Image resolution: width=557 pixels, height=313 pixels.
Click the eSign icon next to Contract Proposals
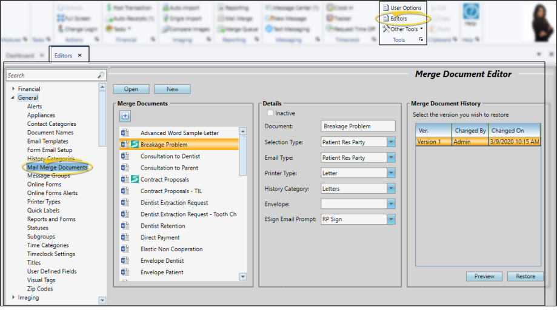[135, 180]
